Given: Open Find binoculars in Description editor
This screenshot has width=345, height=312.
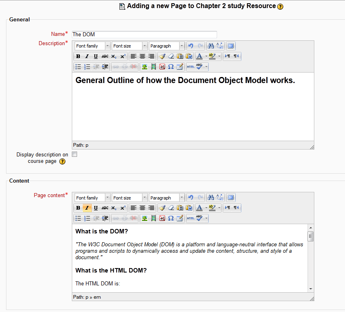Looking at the screenshot, I should (211, 46).
